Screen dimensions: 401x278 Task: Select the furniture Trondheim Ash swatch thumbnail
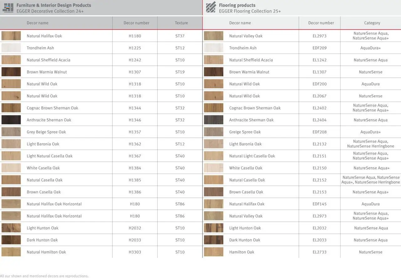tap(11, 48)
